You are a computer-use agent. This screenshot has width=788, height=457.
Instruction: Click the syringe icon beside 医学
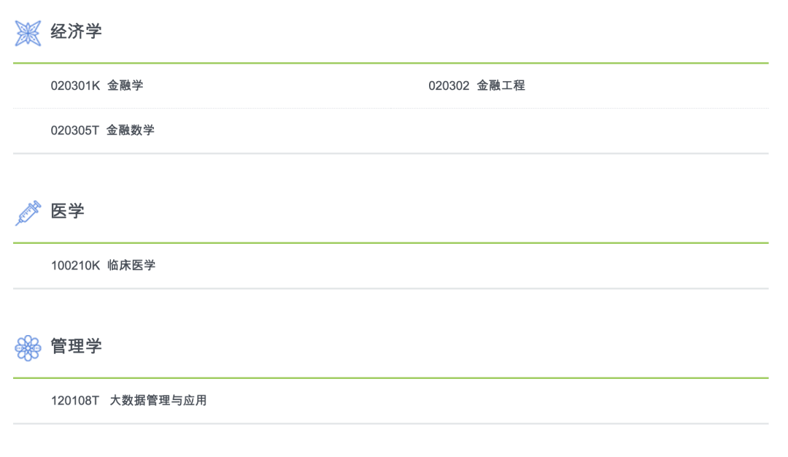tap(28, 213)
